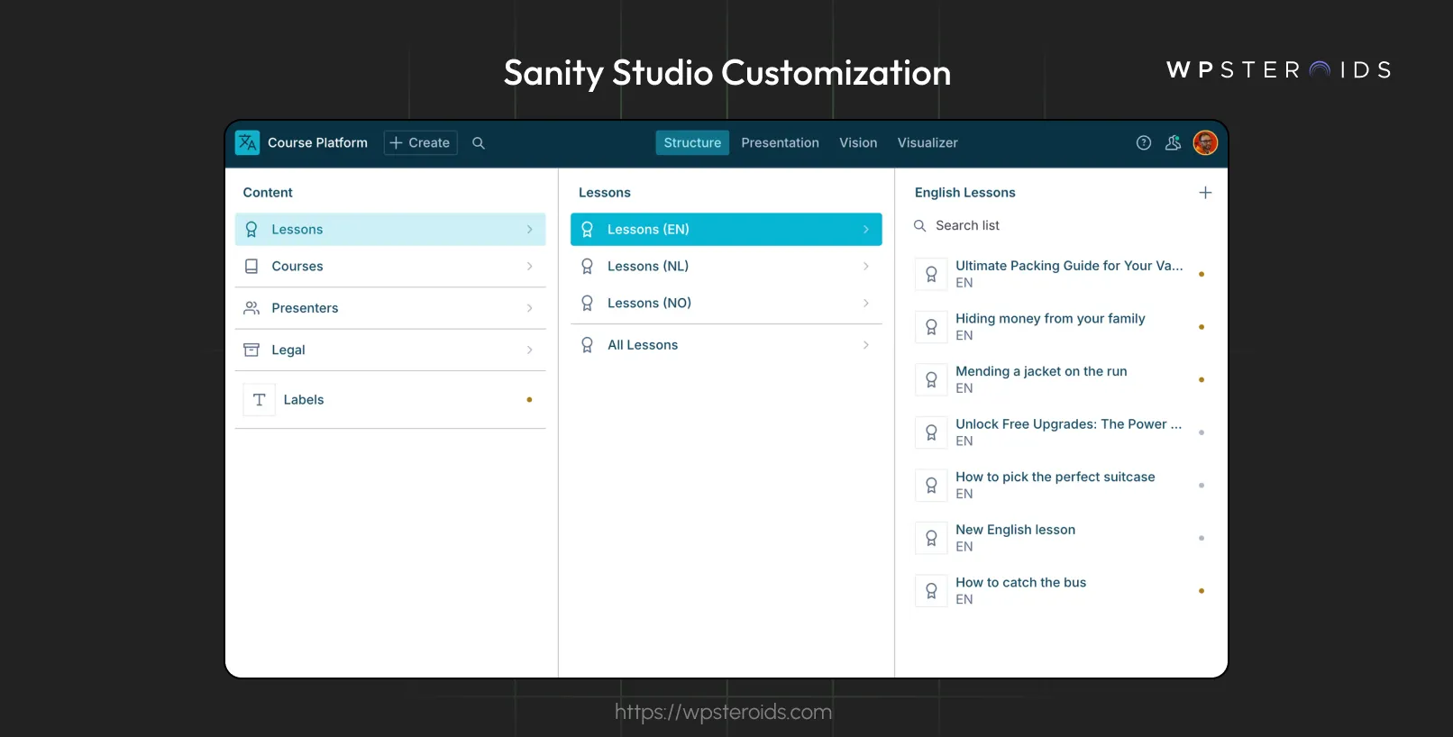Open the Labels document

point(390,400)
